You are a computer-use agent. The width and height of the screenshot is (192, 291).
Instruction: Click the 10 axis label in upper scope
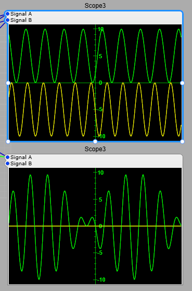pos(100,29)
